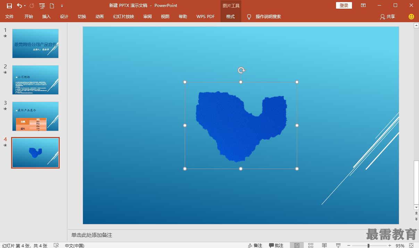
Task: Click the 95% zoom level
Action: (x=400, y=245)
